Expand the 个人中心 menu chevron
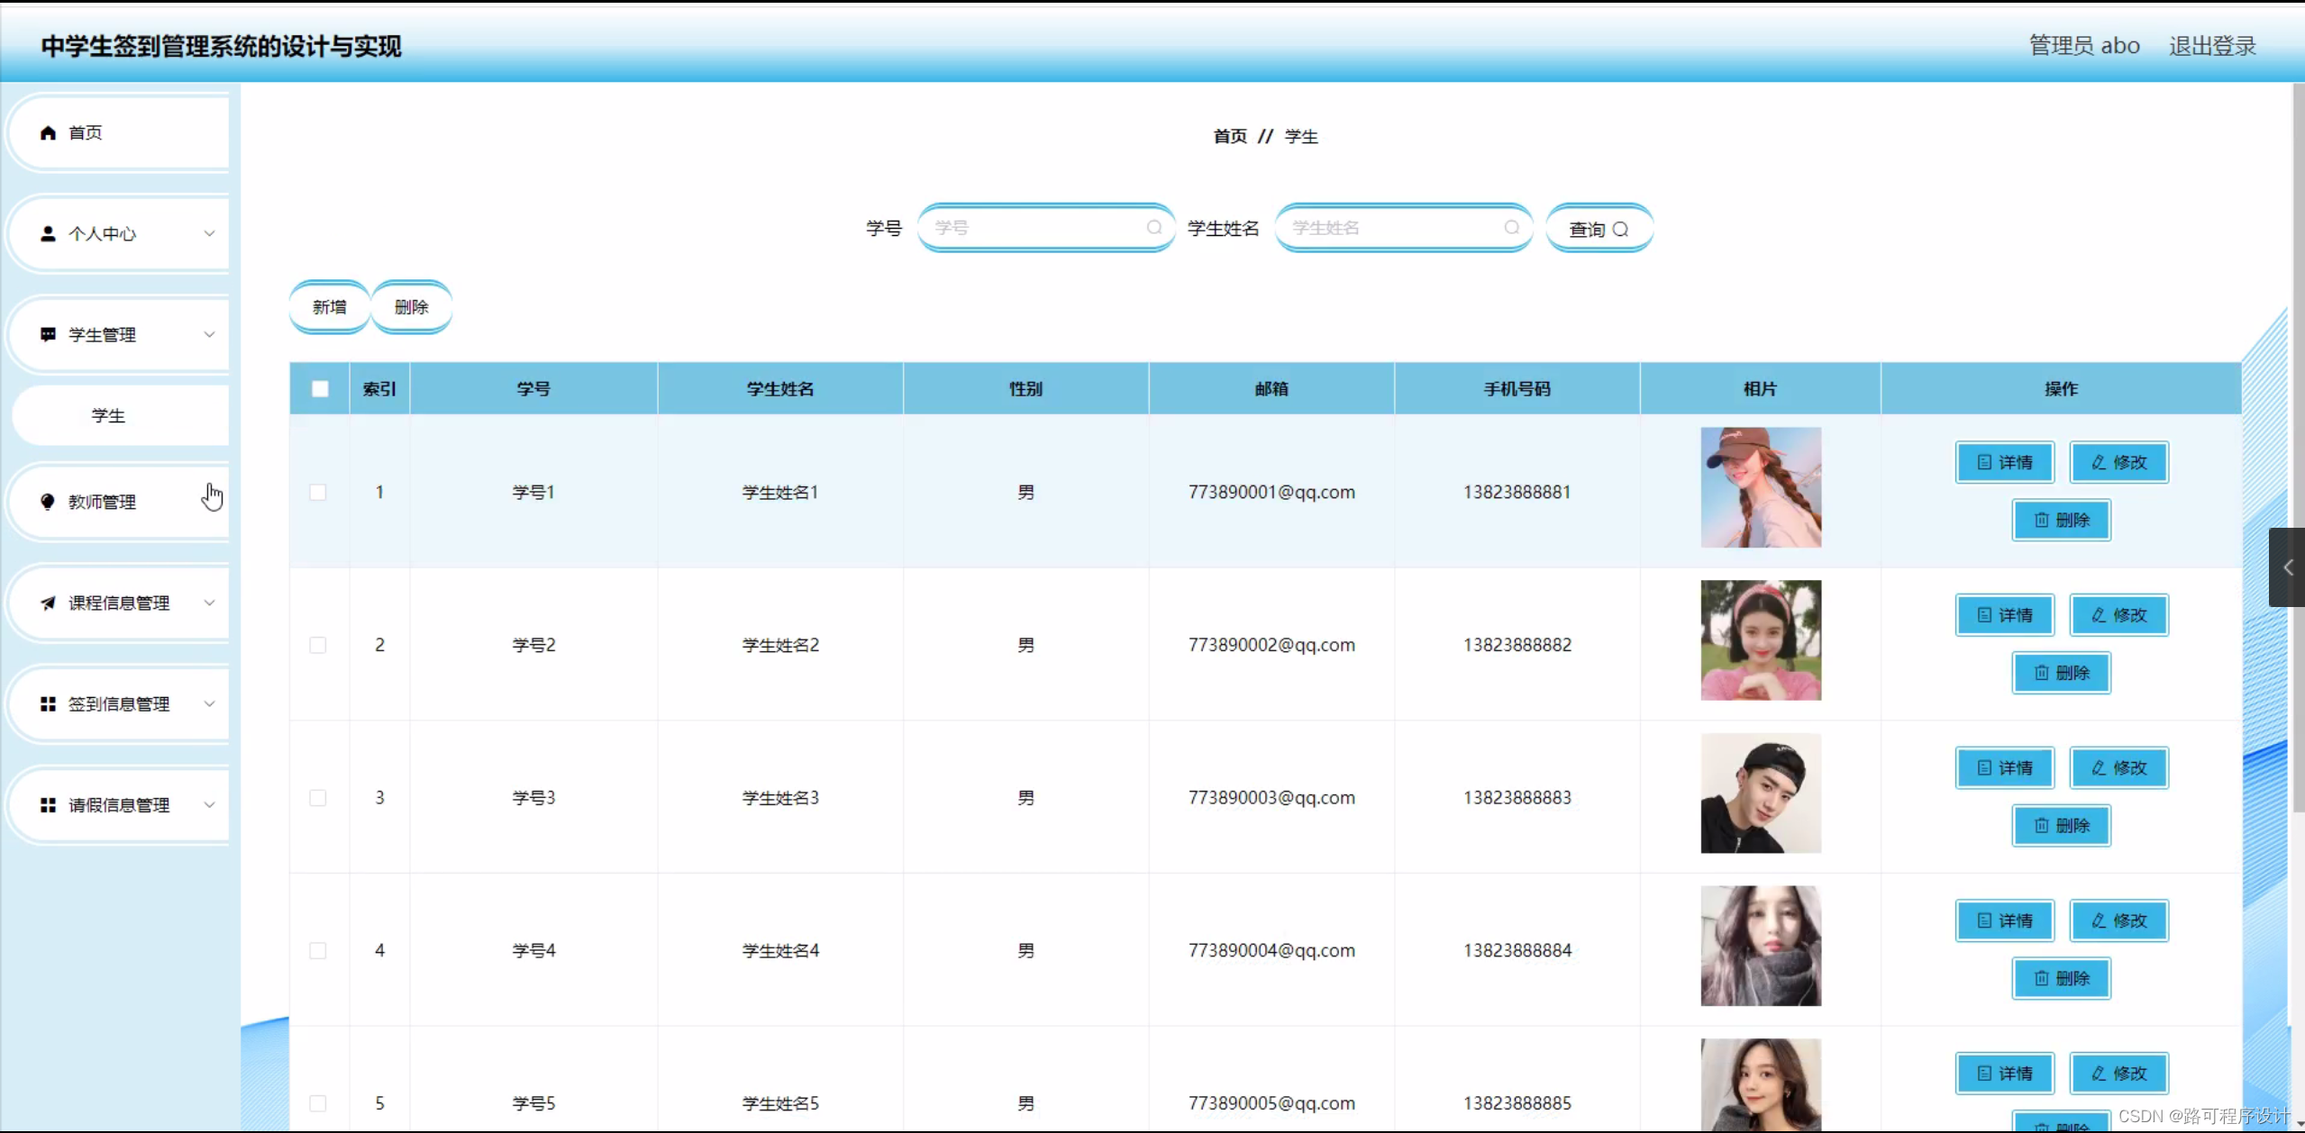 (209, 234)
